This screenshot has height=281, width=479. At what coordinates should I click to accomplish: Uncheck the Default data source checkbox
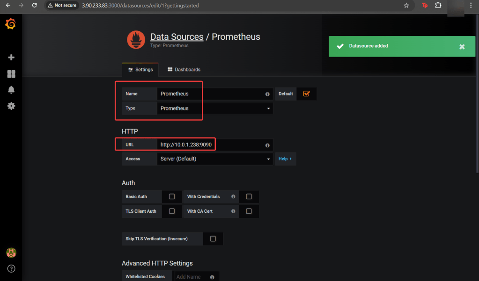coord(307,94)
